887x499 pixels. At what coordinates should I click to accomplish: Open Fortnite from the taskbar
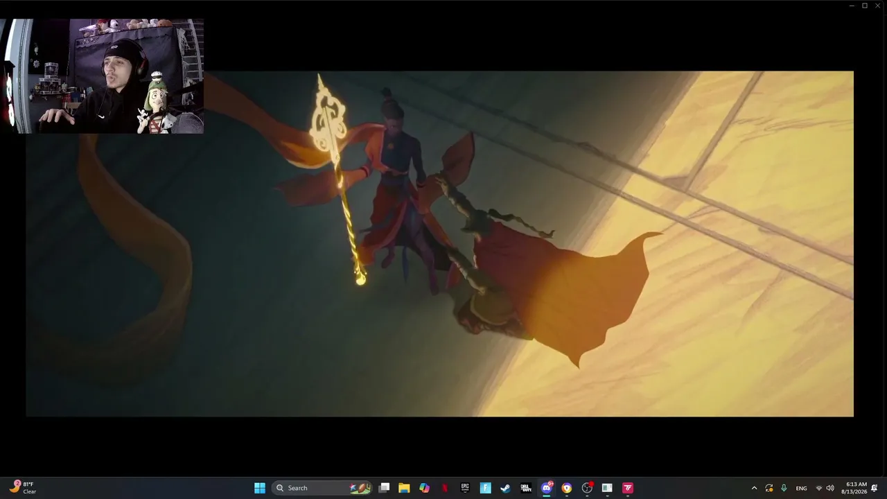point(485,488)
